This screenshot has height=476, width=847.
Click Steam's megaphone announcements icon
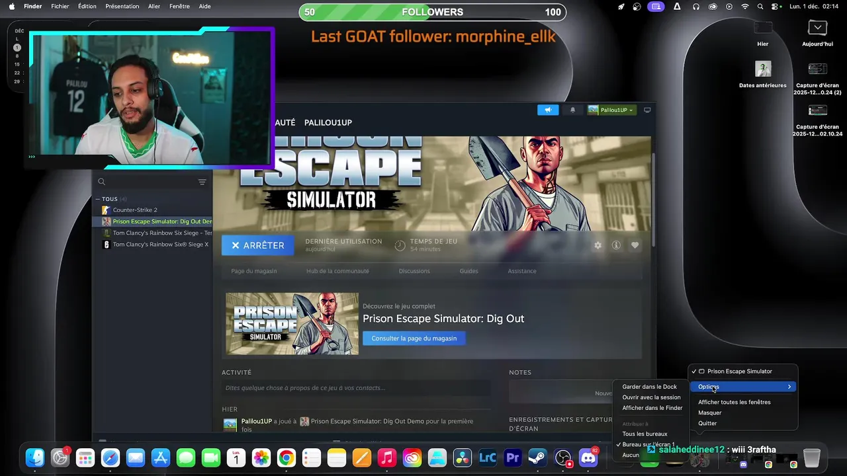pos(548,110)
